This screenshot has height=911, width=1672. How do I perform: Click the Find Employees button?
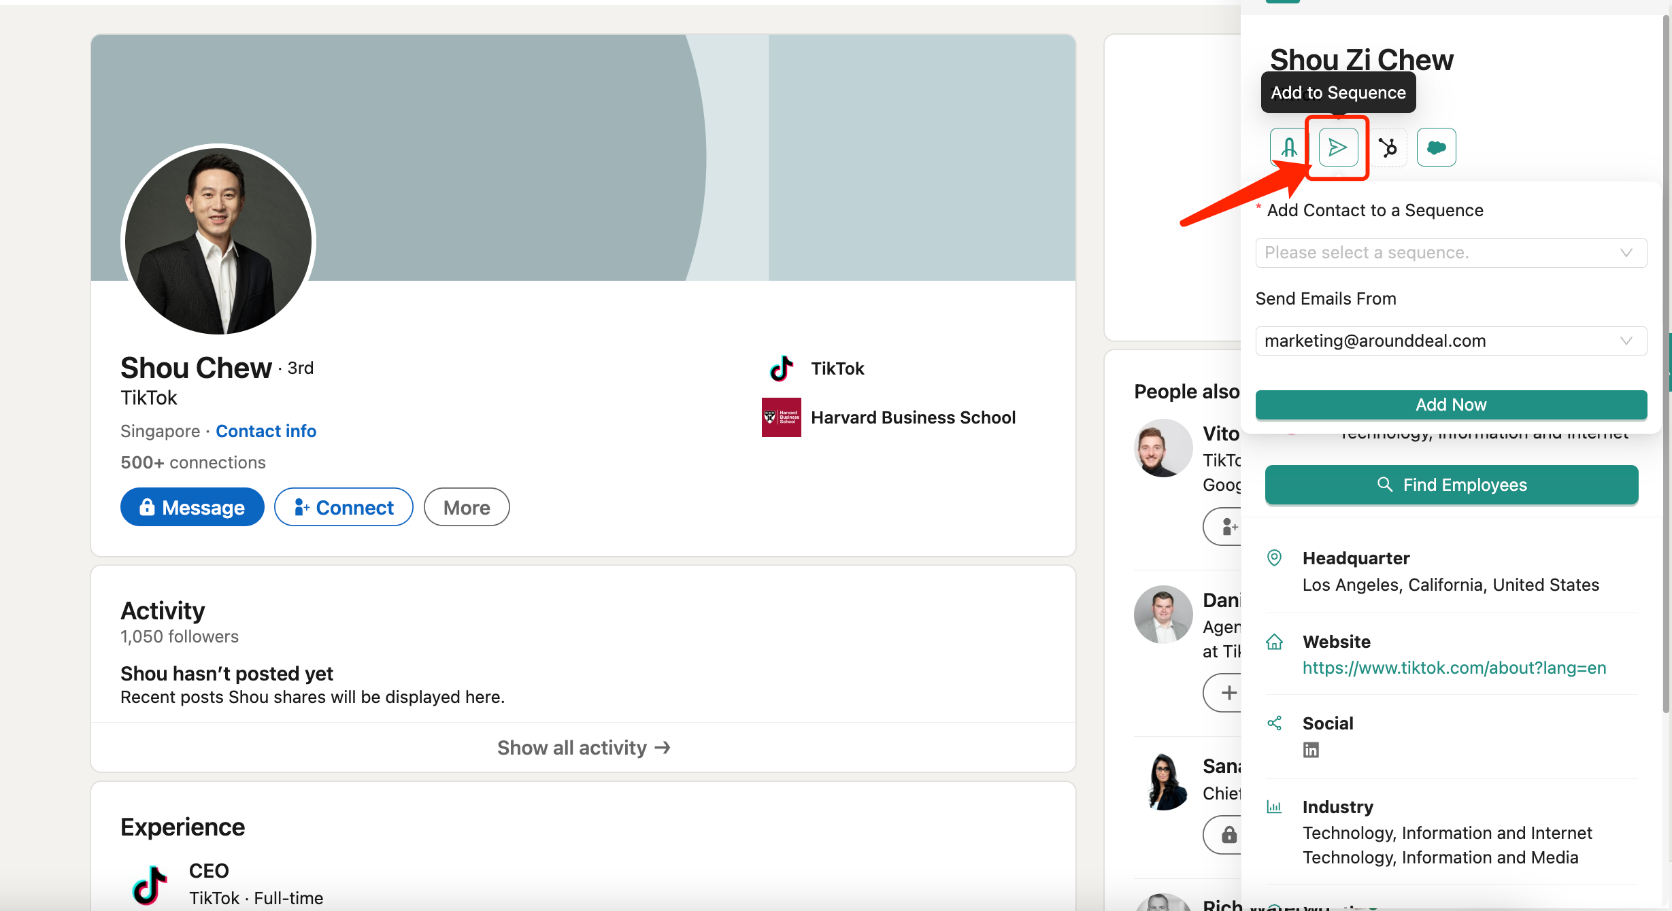pos(1451,485)
